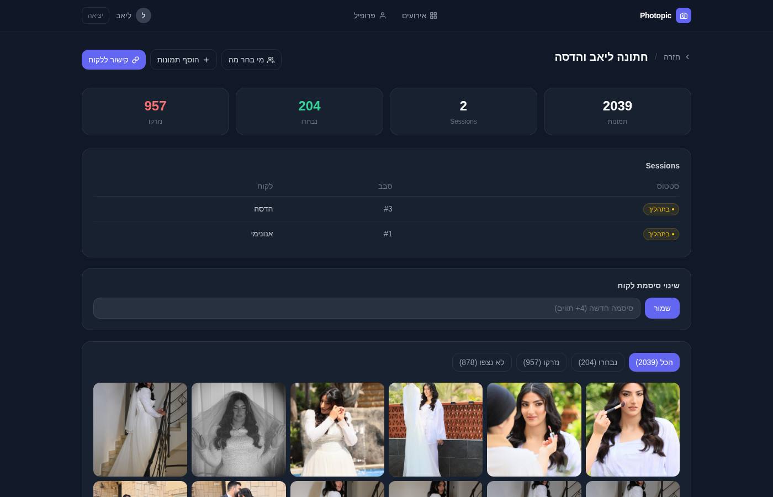
Task: Click the סטטוס column header
Action: coord(668,186)
